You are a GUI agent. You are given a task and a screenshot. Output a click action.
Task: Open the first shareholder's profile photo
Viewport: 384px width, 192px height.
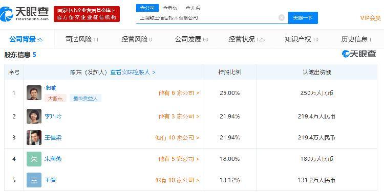click(x=34, y=93)
